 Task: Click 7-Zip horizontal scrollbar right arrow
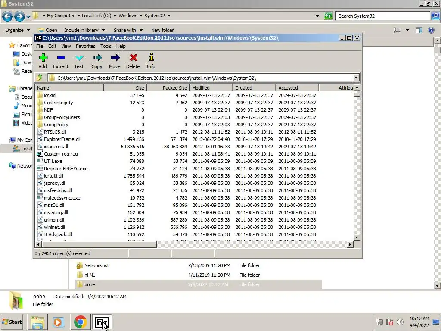pyautogui.click(x=350, y=244)
